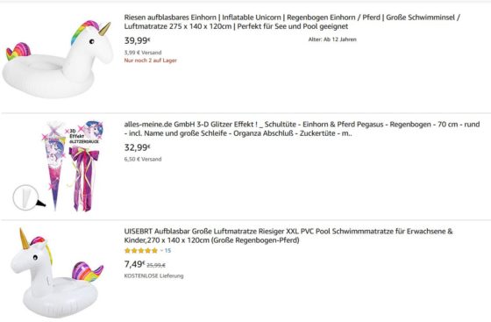
Task: Click the UISEBRT rainbow unicorn float image
Action: point(57,273)
